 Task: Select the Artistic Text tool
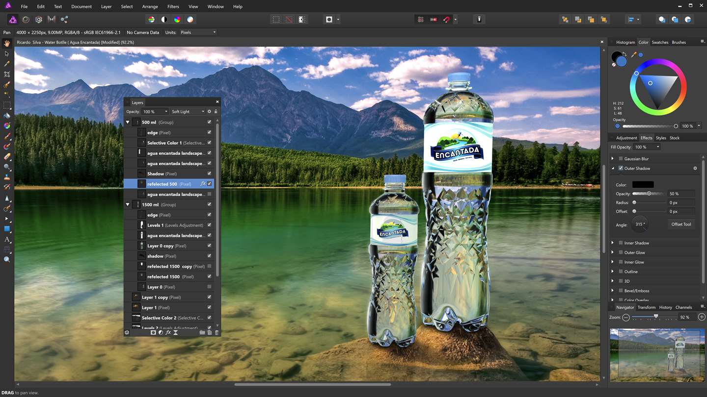pyautogui.click(x=7, y=239)
